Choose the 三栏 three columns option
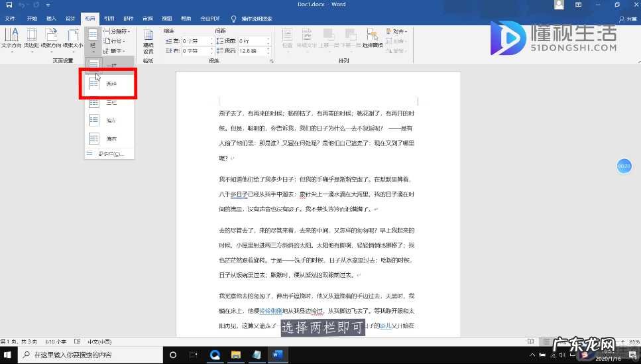 tap(109, 102)
